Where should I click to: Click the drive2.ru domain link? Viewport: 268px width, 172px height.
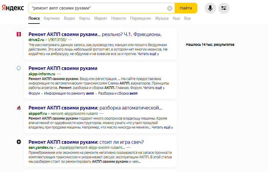tap(36, 40)
